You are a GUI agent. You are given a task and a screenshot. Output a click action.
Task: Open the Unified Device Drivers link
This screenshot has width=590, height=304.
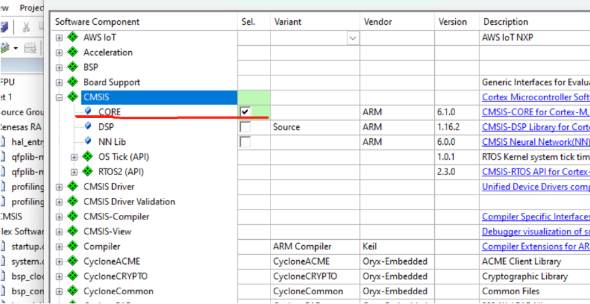(534, 187)
